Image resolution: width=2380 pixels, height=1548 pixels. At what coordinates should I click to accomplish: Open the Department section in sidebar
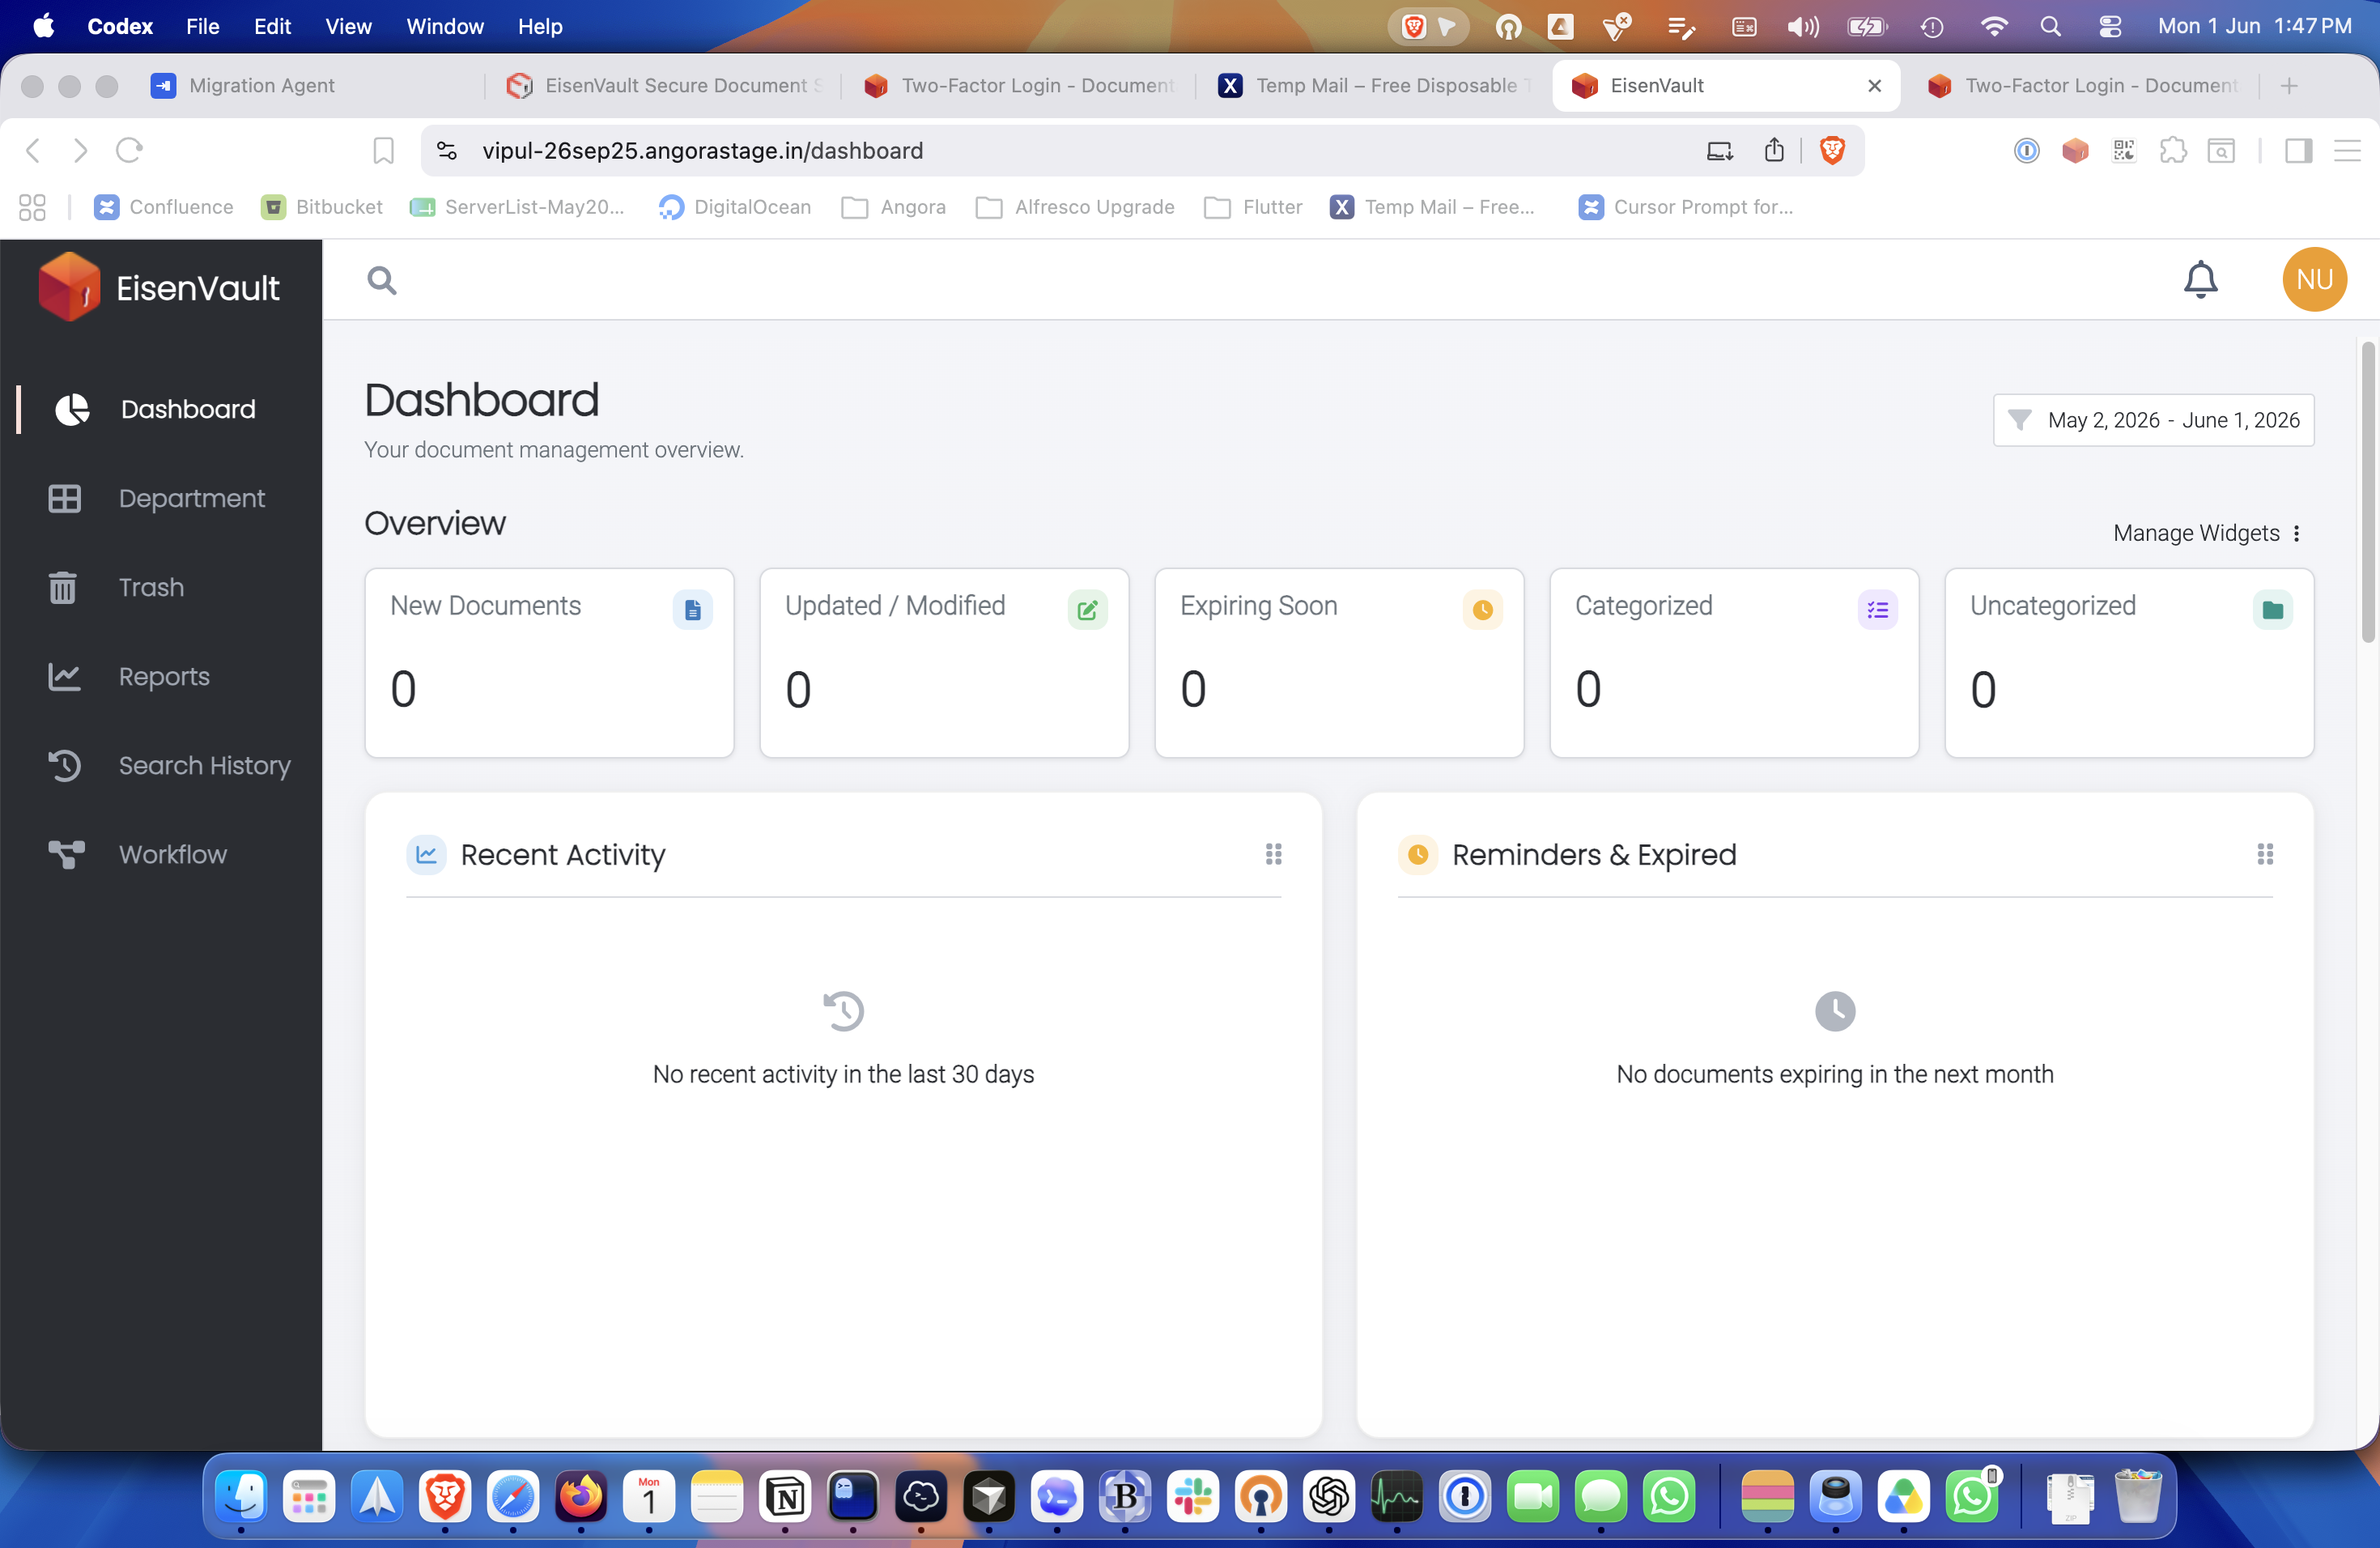(x=161, y=498)
